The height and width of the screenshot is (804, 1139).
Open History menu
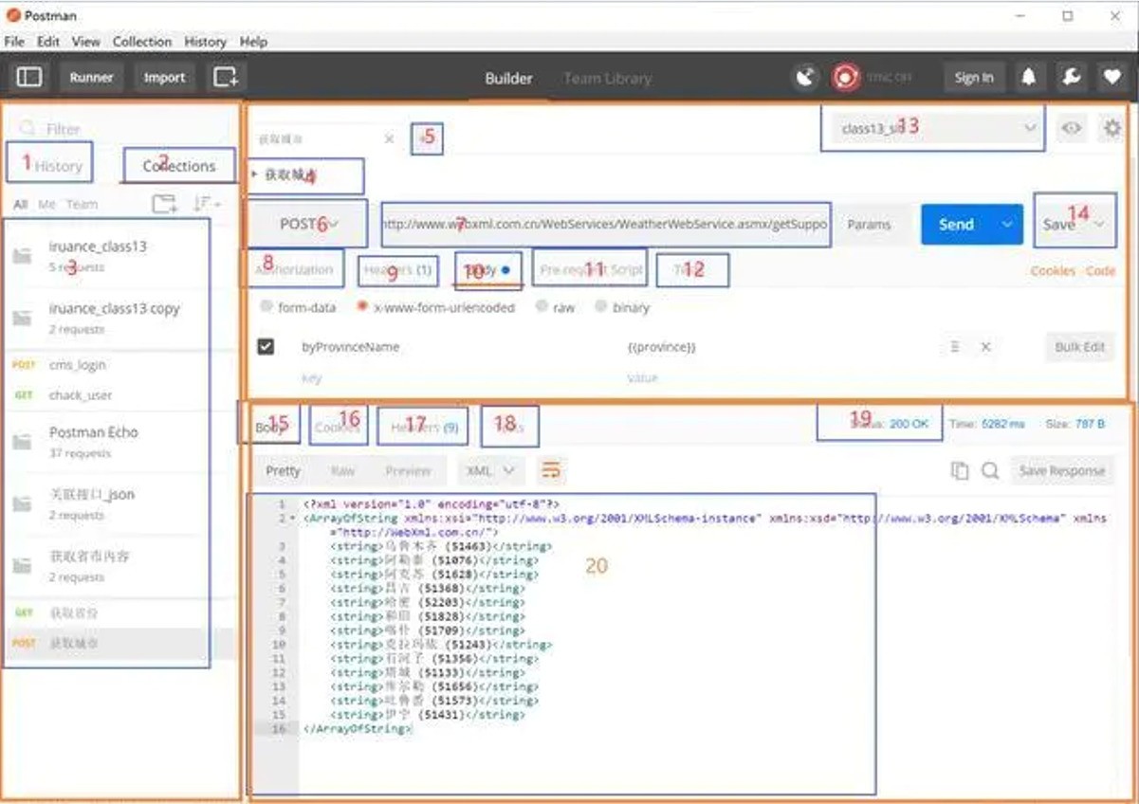[205, 42]
